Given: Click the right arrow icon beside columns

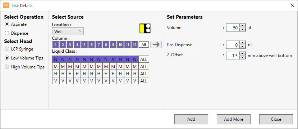Looking at the screenshot, I should [156, 44].
